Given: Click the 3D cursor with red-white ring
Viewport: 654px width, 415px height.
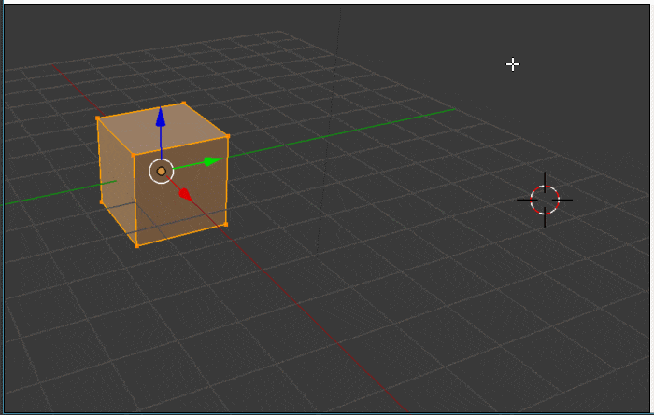Looking at the screenshot, I should click(545, 200).
